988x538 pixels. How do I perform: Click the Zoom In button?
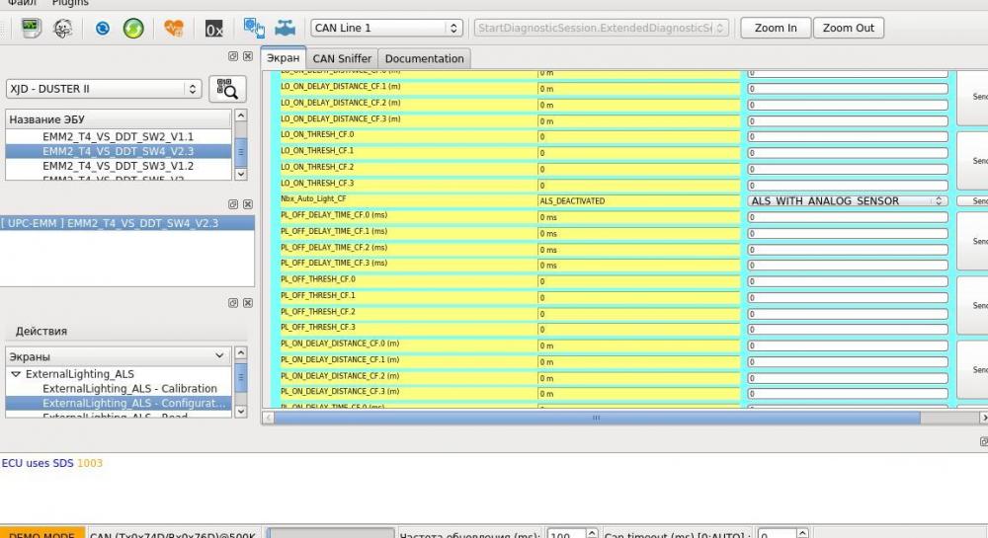(776, 28)
